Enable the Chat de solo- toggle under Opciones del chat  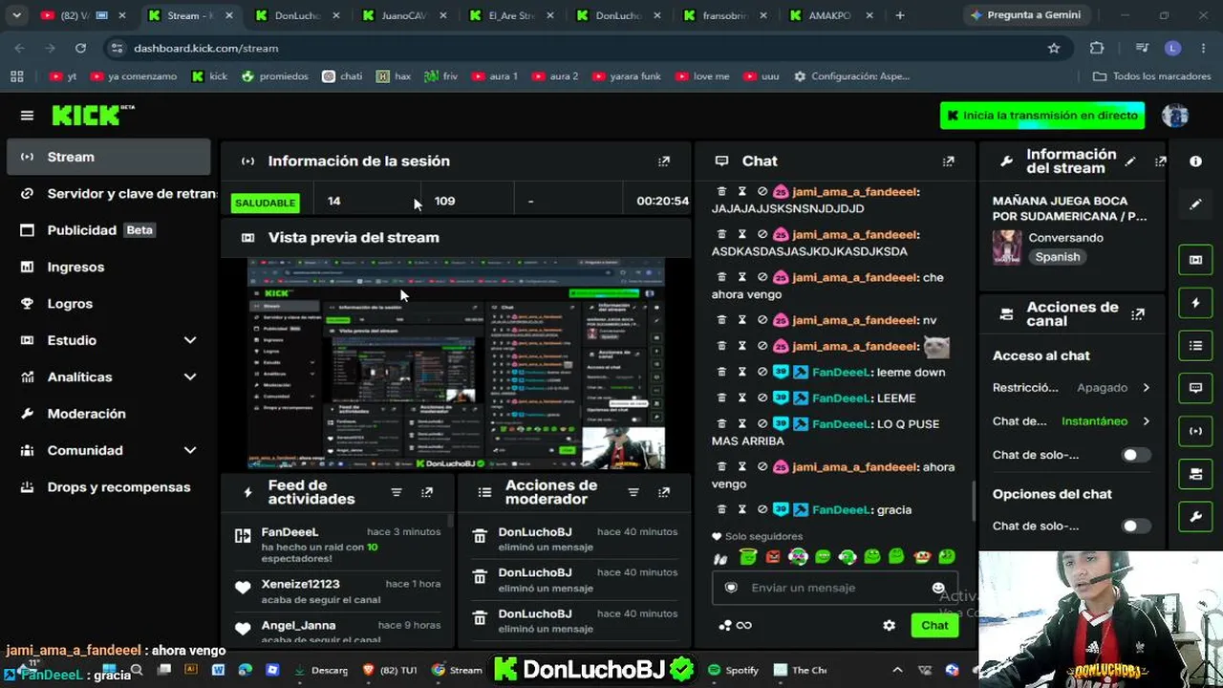(x=1135, y=526)
